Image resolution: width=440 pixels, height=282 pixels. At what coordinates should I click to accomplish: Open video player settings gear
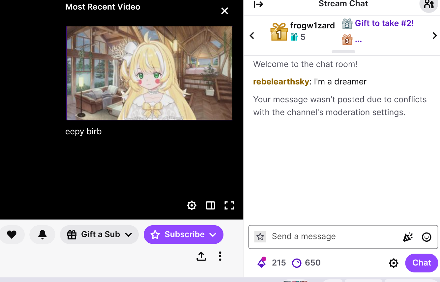point(191,205)
